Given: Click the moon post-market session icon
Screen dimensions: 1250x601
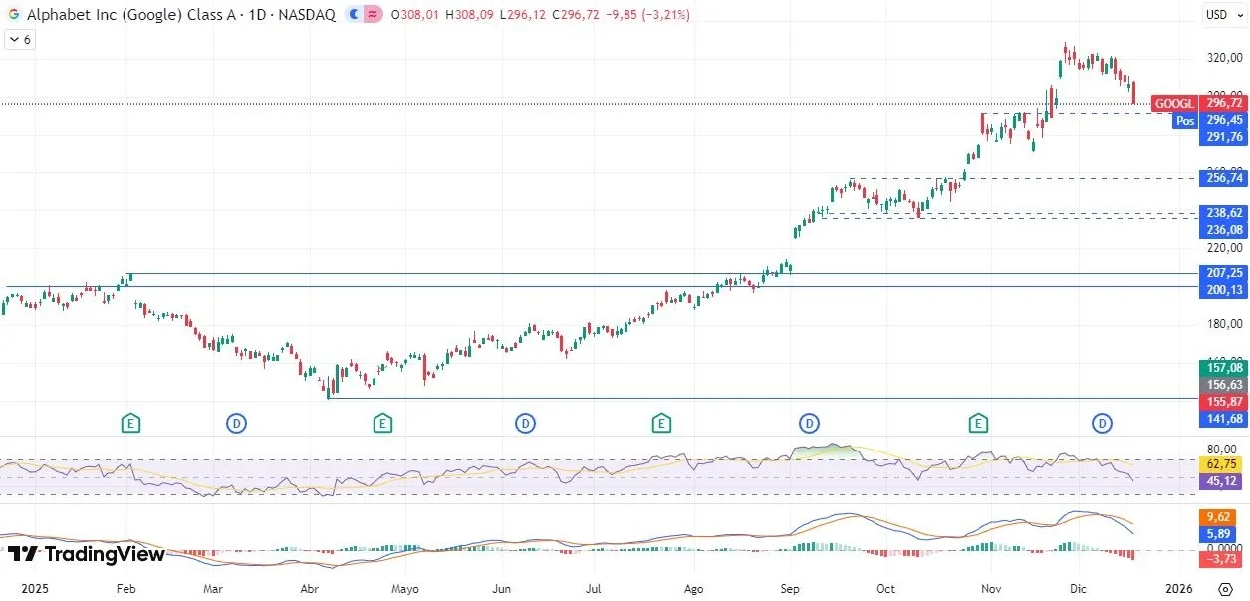Looking at the screenshot, I should click(x=355, y=14).
